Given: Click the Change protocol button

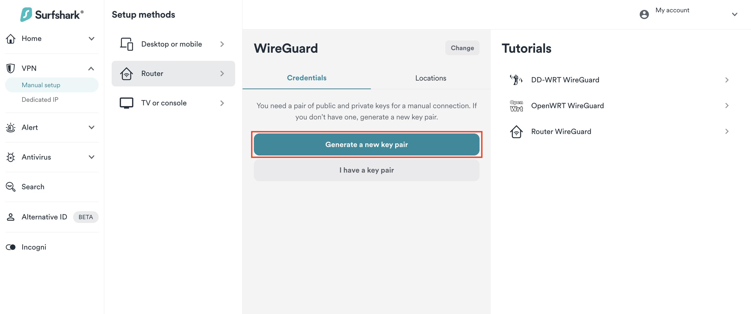Looking at the screenshot, I should pos(462,48).
